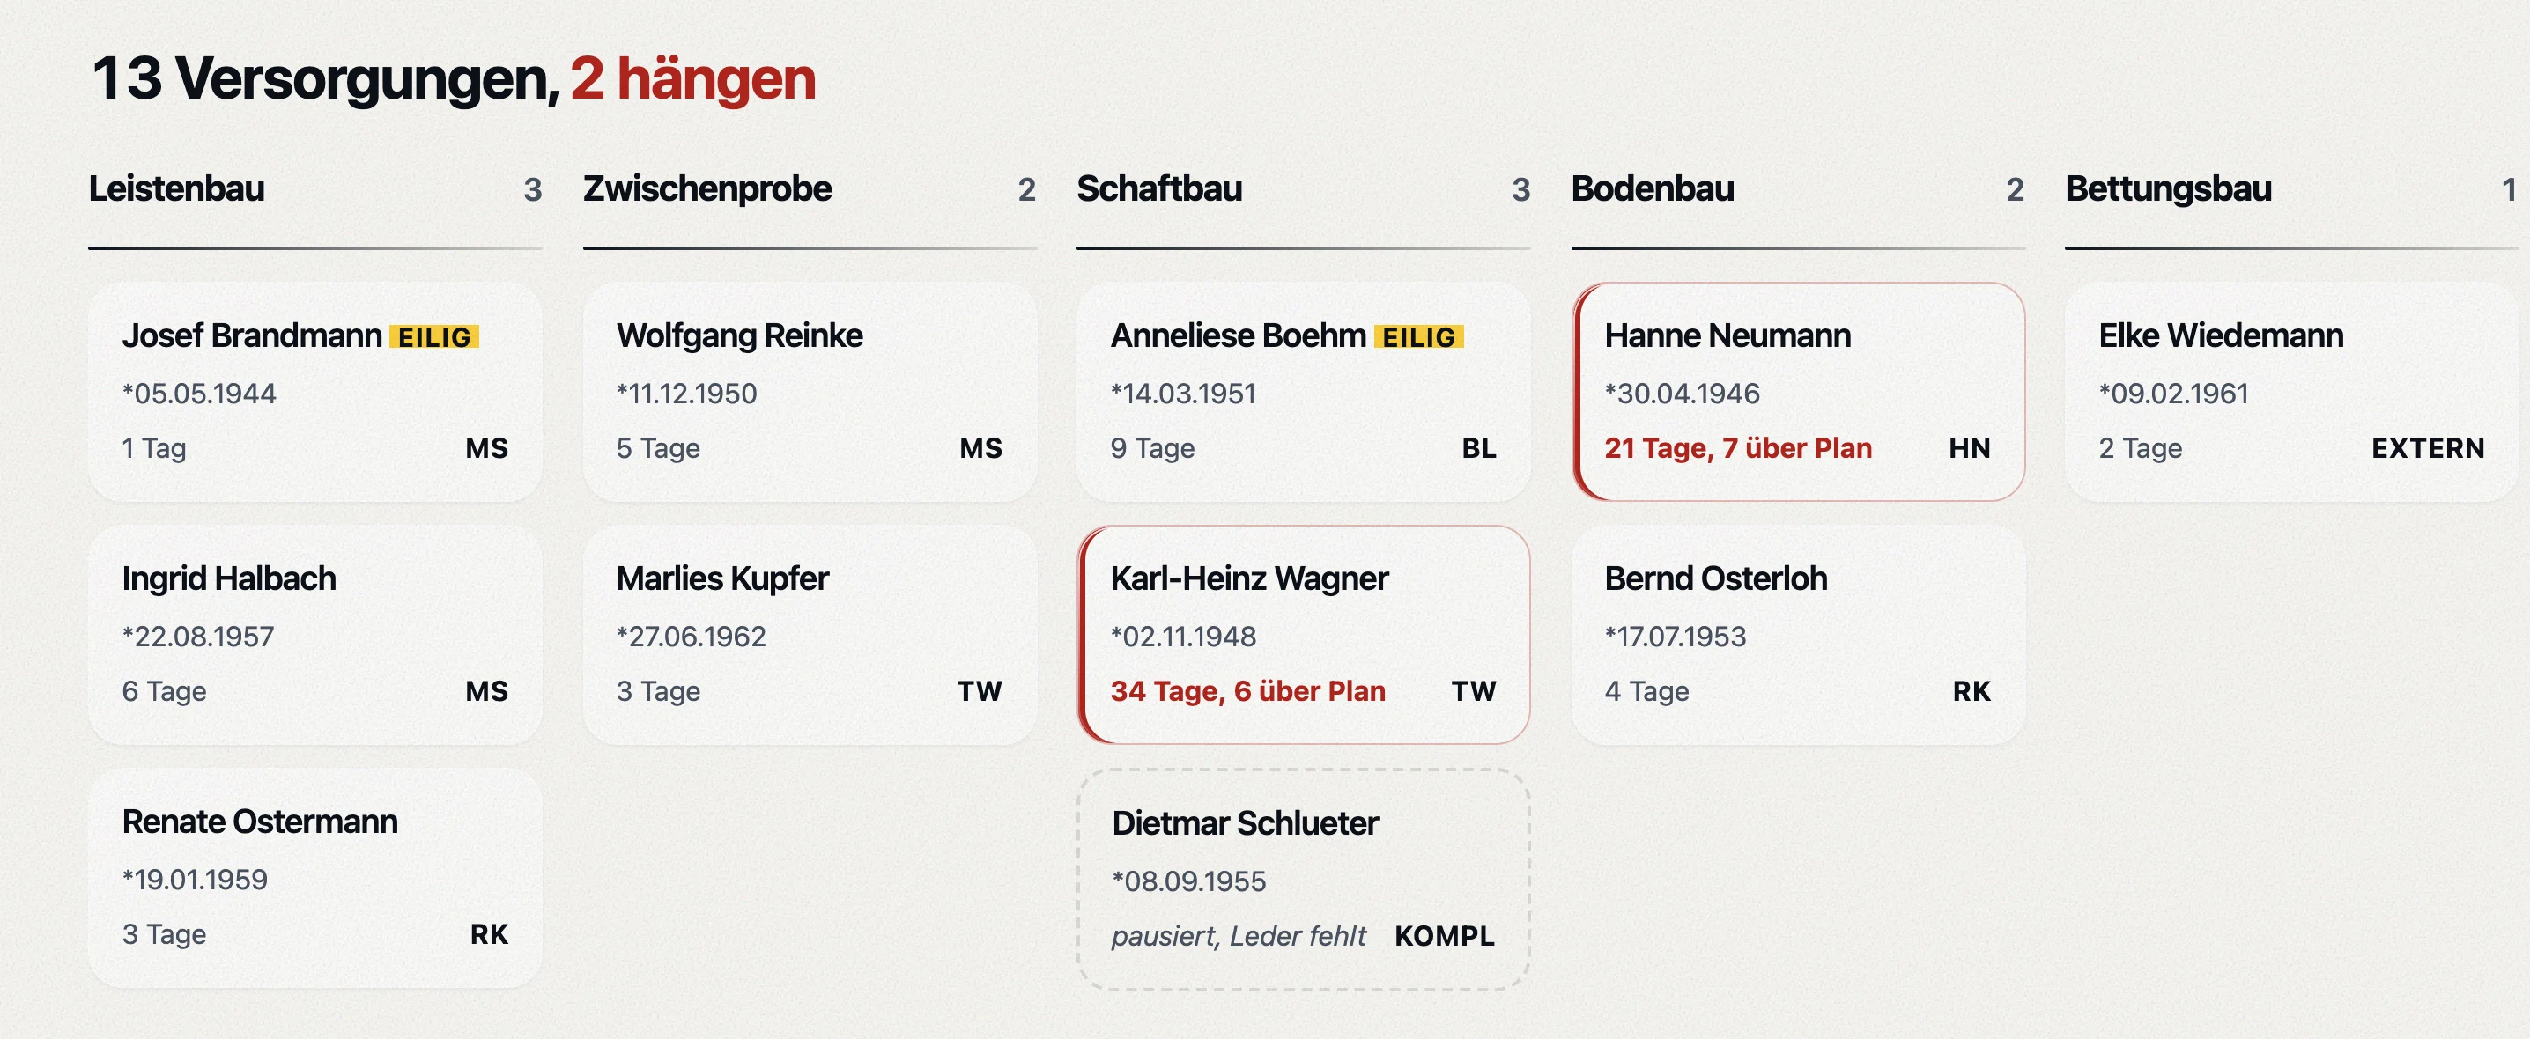Open Josef Brandmann's card

coord(314,392)
